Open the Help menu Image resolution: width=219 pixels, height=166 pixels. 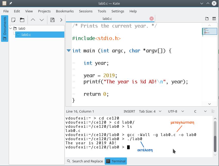(x=133, y=11)
